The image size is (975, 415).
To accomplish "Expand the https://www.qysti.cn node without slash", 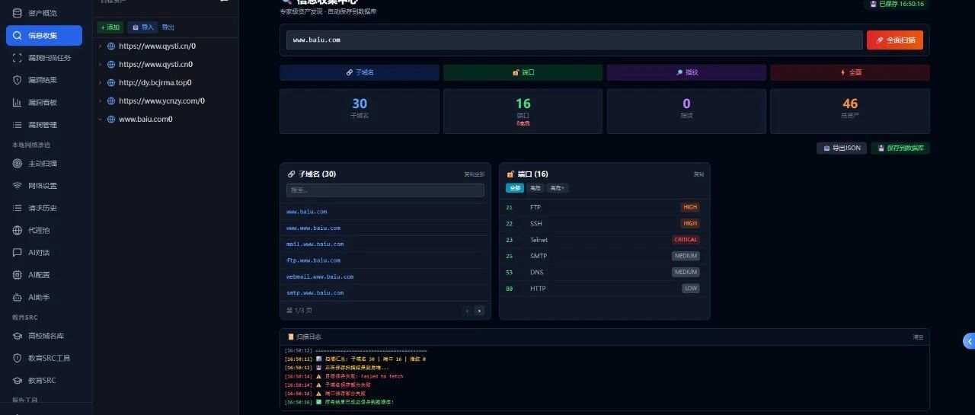I will [x=100, y=65].
